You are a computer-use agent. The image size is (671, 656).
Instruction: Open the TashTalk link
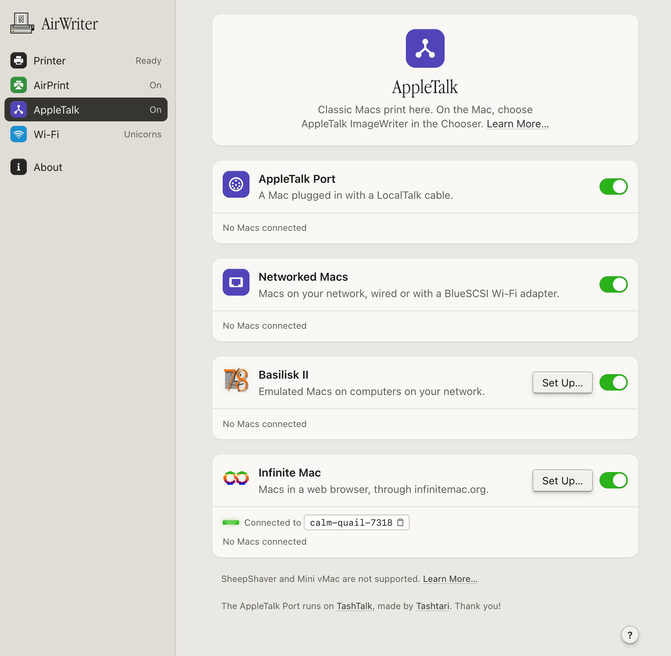click(354, 606)
